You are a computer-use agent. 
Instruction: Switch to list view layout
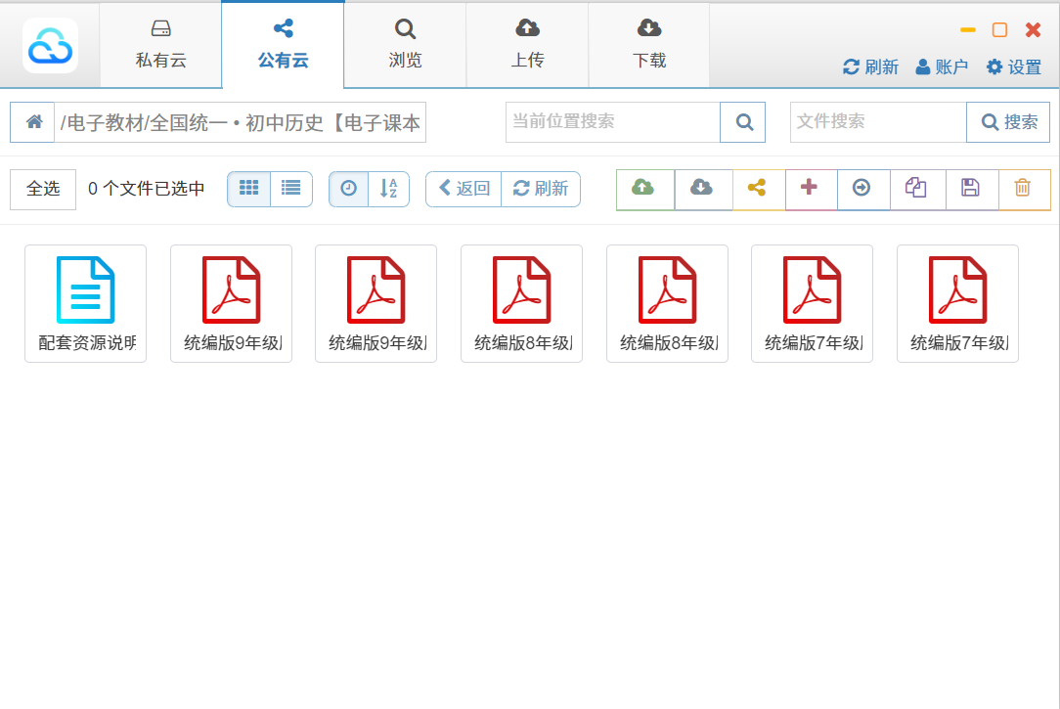[x=291, y=189]
